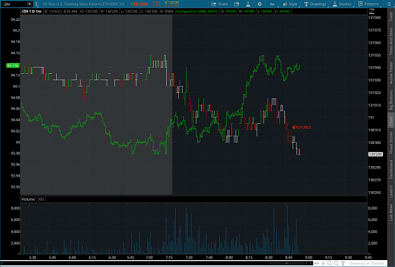Click the 131'050 right axis label

[375, 55]
